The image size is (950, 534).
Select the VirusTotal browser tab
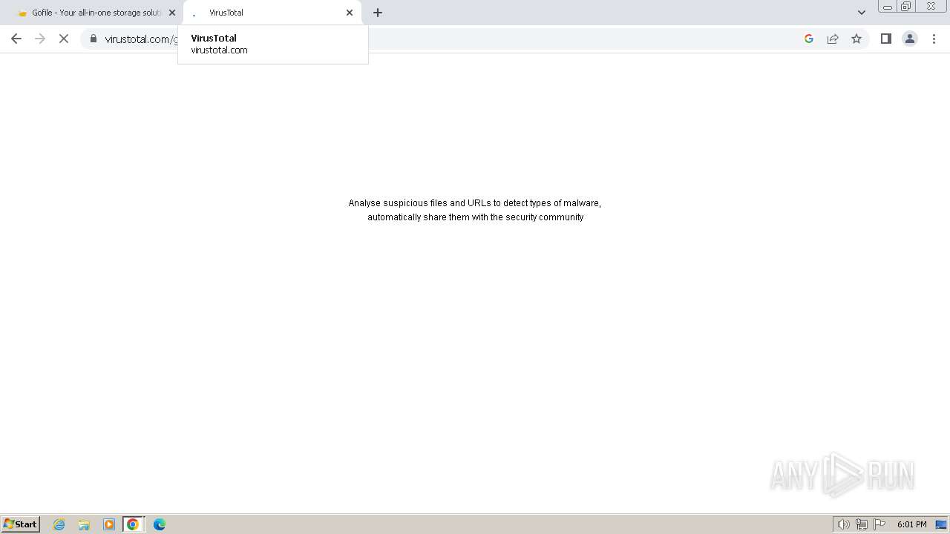coord(272,13)
